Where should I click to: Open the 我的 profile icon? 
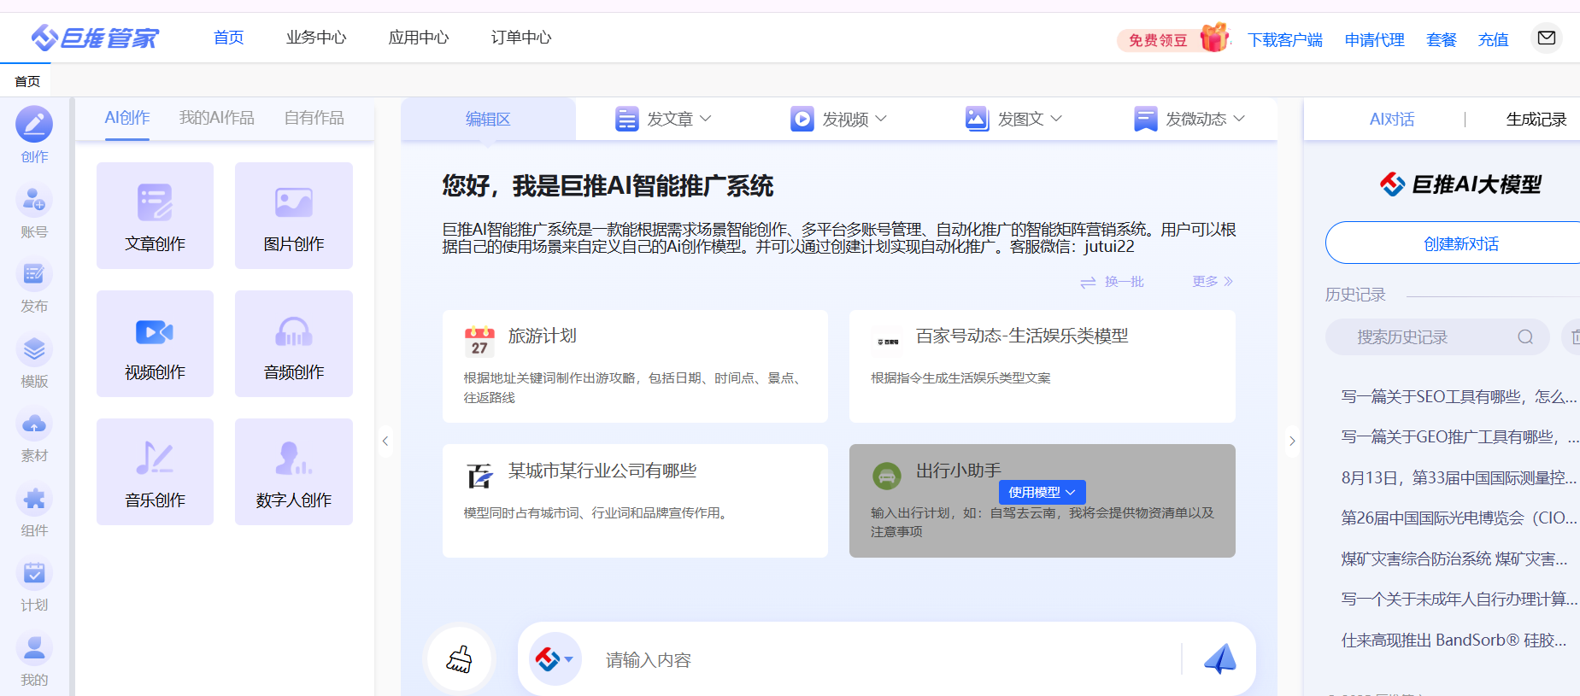[x=34, y=649]
